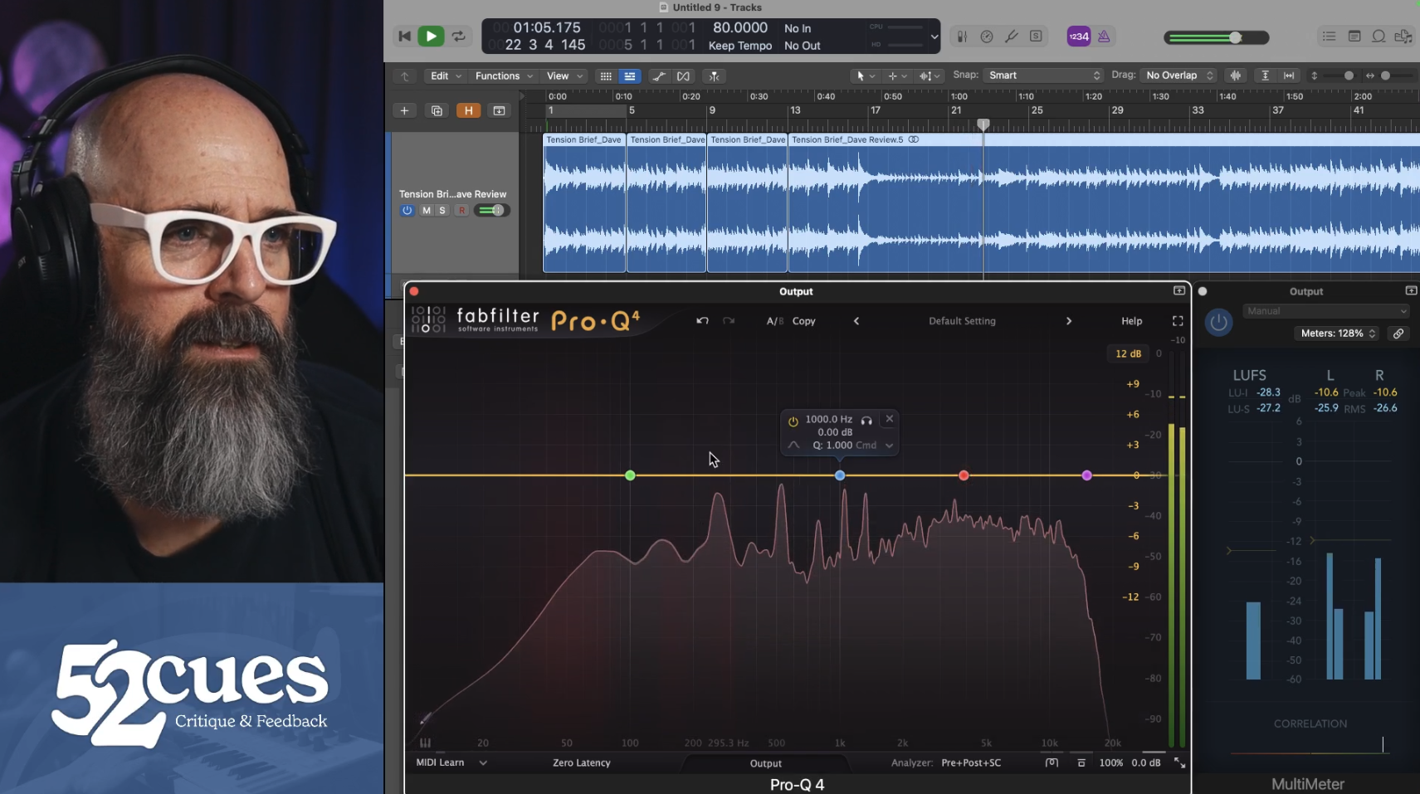The width and height of the screenshot is (1420, 794).
Task: Bypass the 1000 Hz band with power icon
Action: tap(793, 421)
